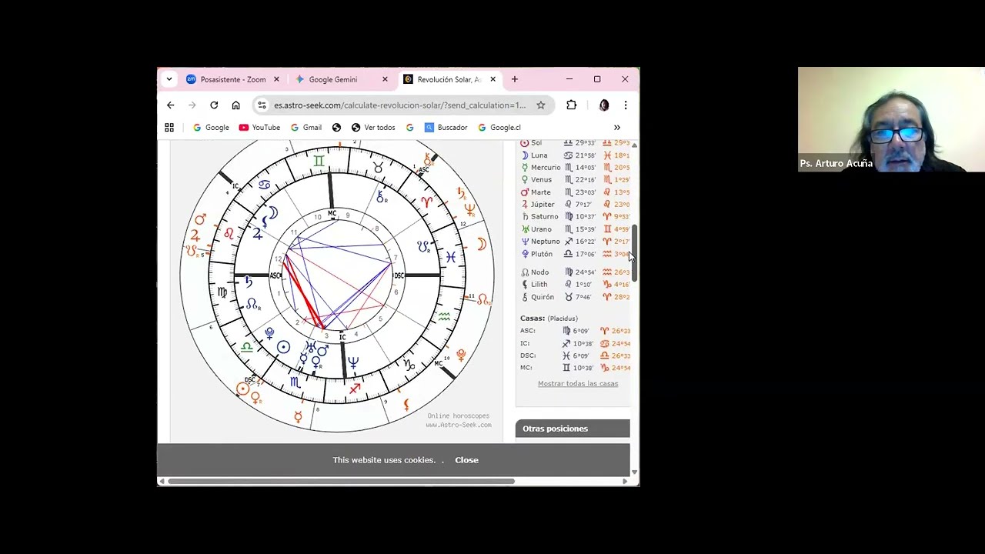Select the DSC row in Casas

[x=575, y=355]
